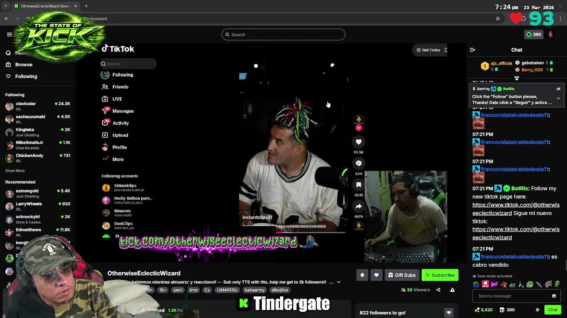Unfollow using the heart button beside Gift Subs
The image size is (567, 318).
[376, 275]
